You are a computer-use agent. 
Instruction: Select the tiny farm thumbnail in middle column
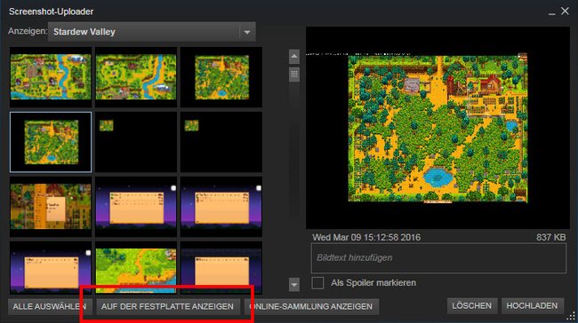click(136, 142)
